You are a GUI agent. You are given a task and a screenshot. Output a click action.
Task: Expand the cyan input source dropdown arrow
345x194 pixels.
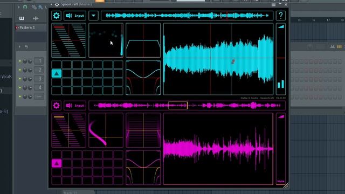tap(93, 16)
